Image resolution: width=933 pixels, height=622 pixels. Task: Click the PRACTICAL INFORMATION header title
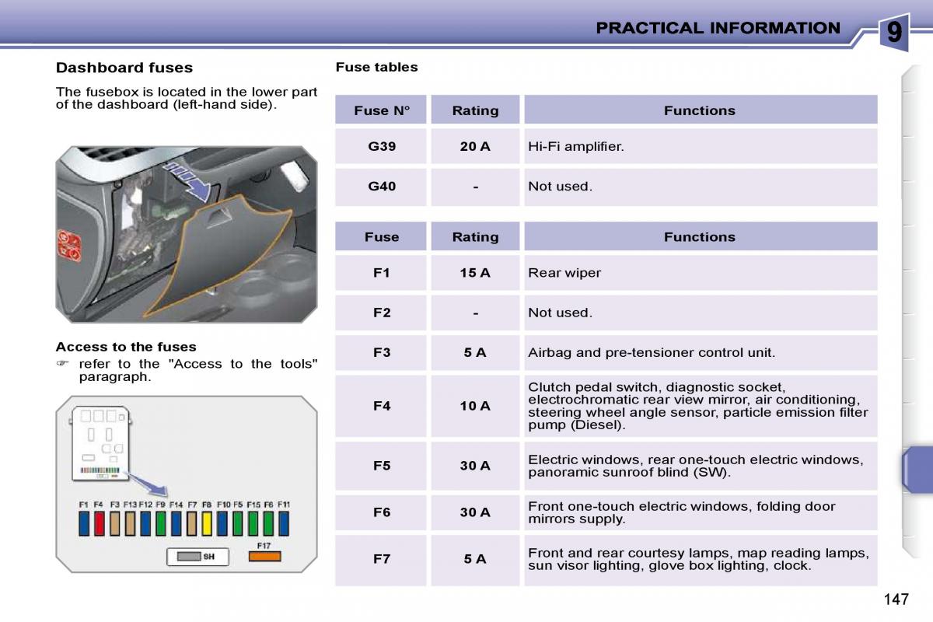pyautogui.click(x=718, y=28)
